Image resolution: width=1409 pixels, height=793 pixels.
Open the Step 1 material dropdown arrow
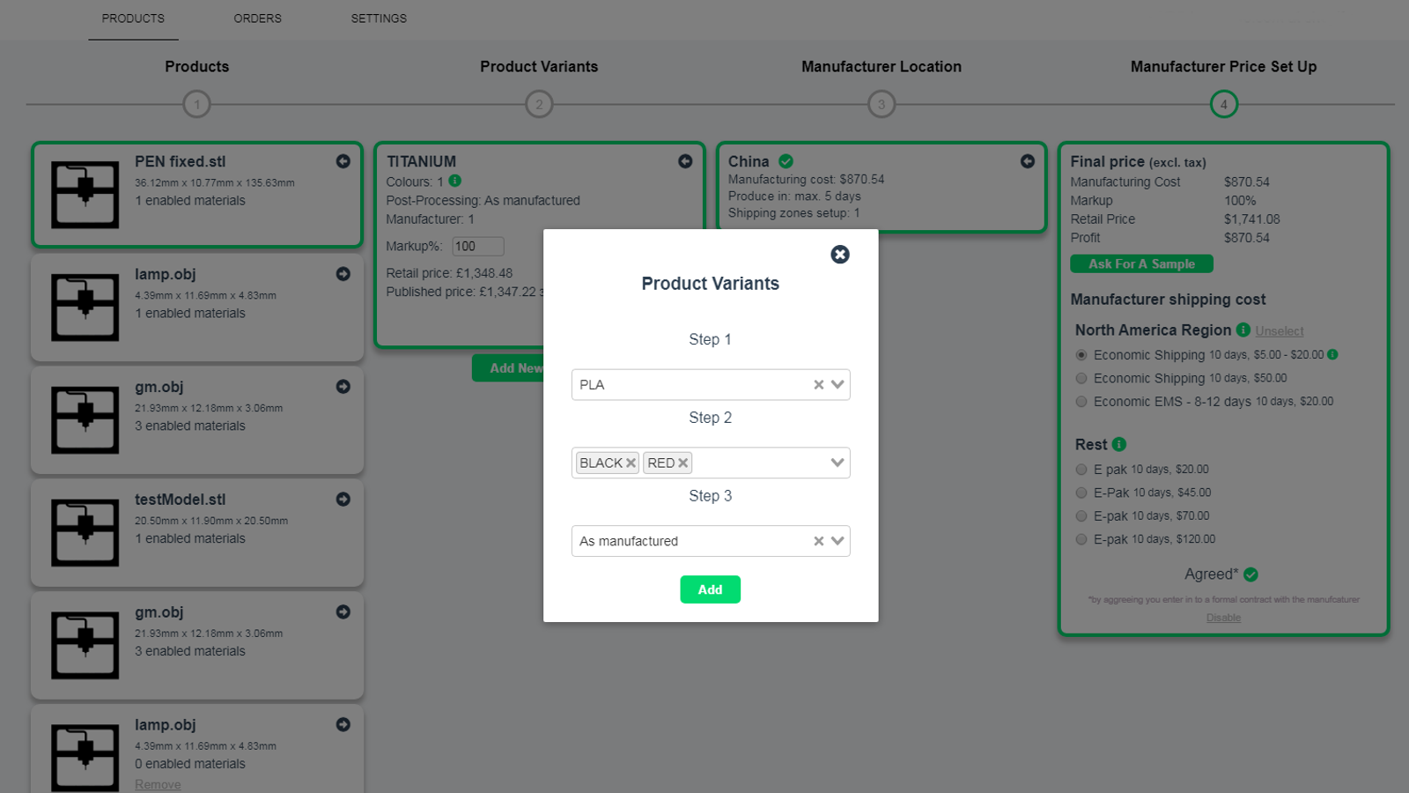[x=837, y=385]
